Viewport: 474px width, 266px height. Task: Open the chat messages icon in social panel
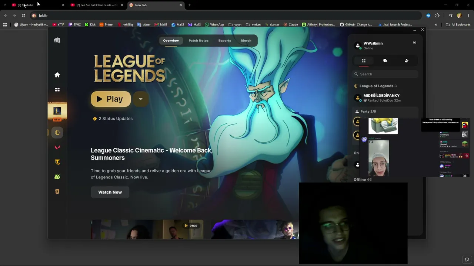[385, 61]
